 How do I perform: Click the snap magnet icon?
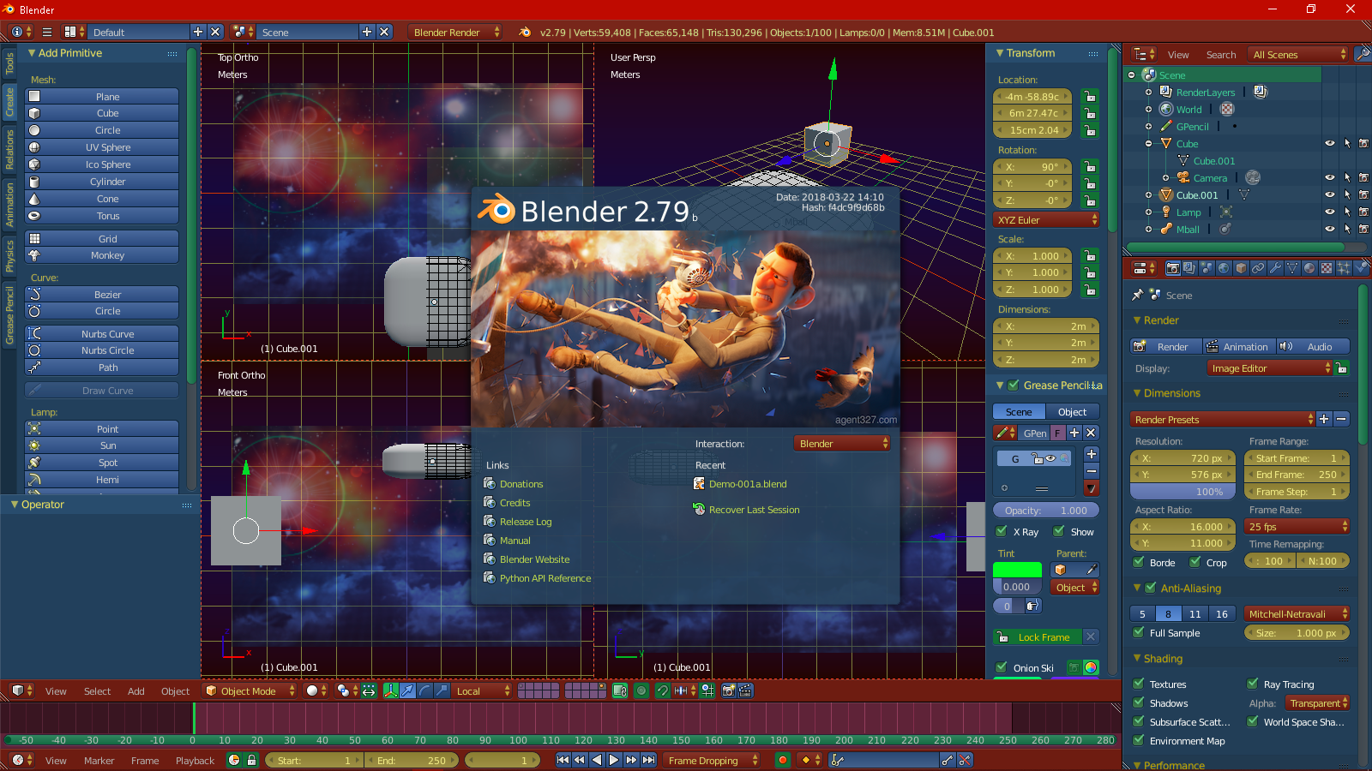pos(662,690)
